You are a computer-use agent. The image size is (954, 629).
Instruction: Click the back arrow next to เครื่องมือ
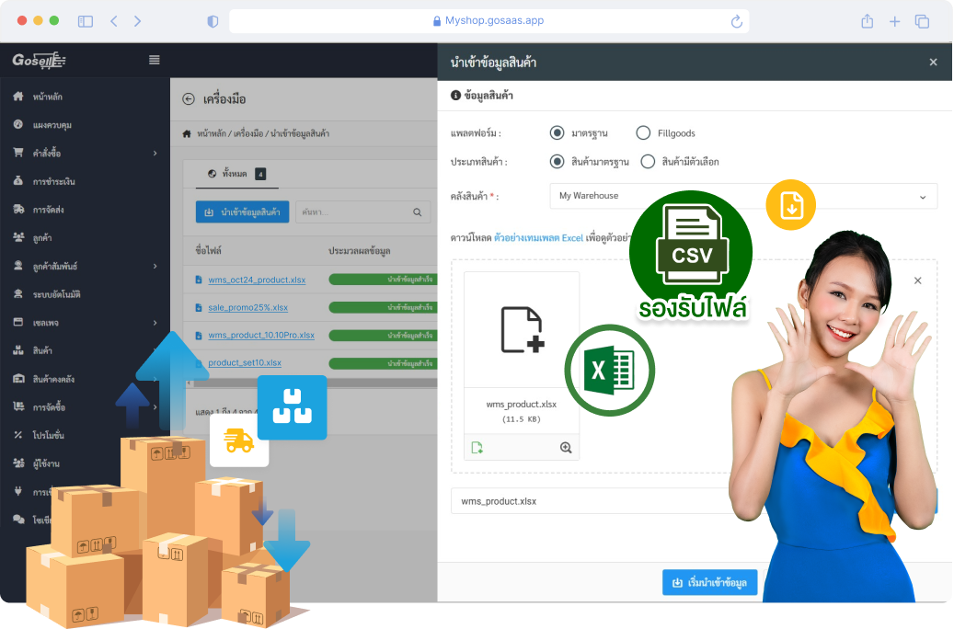pos(189,99)
